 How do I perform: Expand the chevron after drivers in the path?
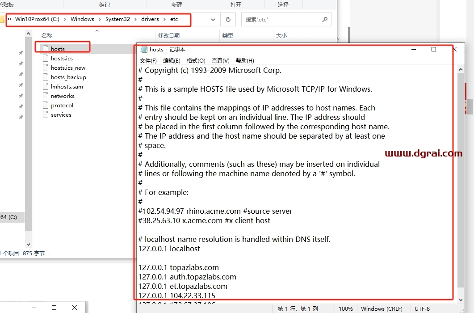(x=164, y=19)
